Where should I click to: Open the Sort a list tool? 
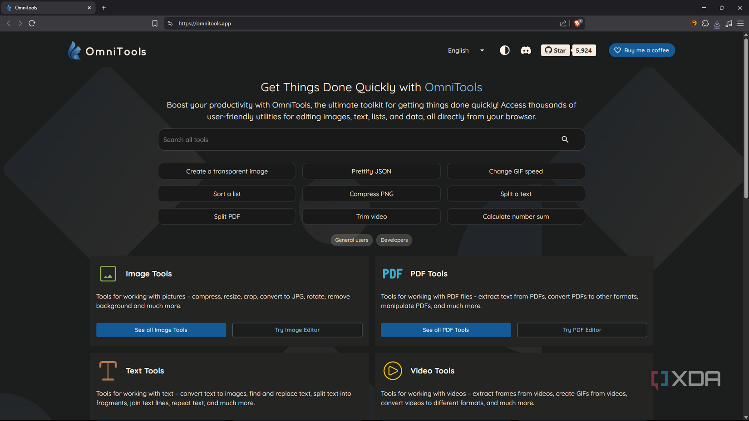[227, 194]
